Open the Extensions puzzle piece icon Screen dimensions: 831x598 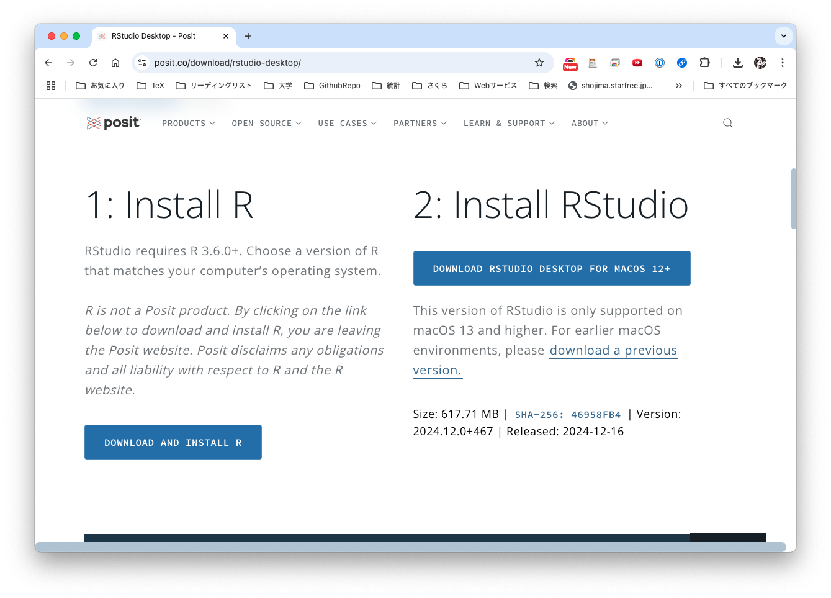tap(704, 63)
